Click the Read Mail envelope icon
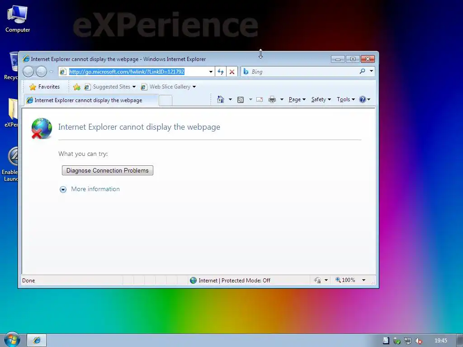 pos(260,99)
